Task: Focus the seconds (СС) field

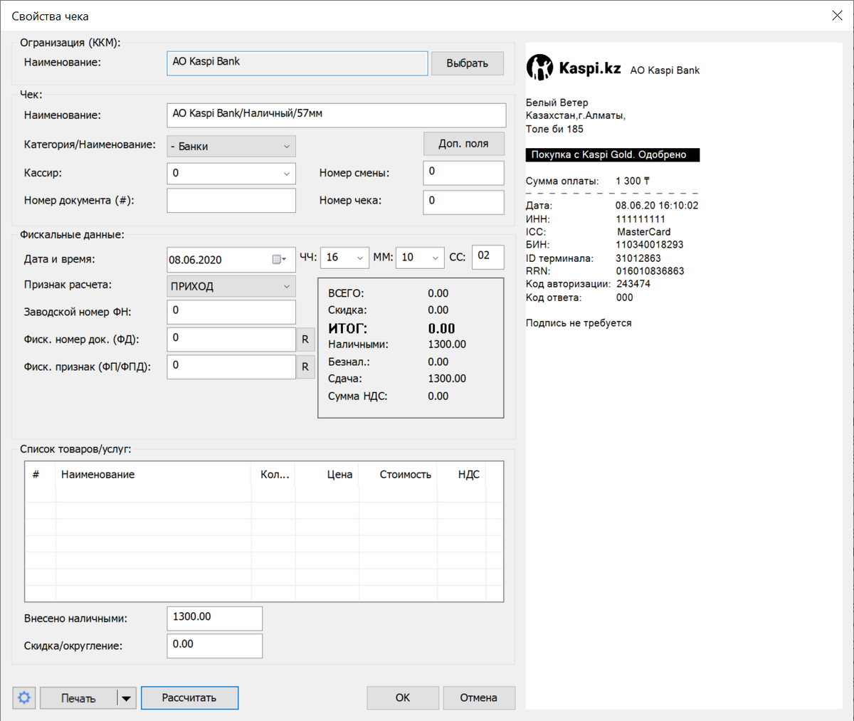Action: (x=487, y=257)
